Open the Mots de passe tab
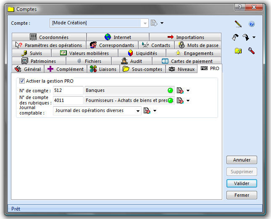Screen dimensions: 271x219 [x=198, y=45]
